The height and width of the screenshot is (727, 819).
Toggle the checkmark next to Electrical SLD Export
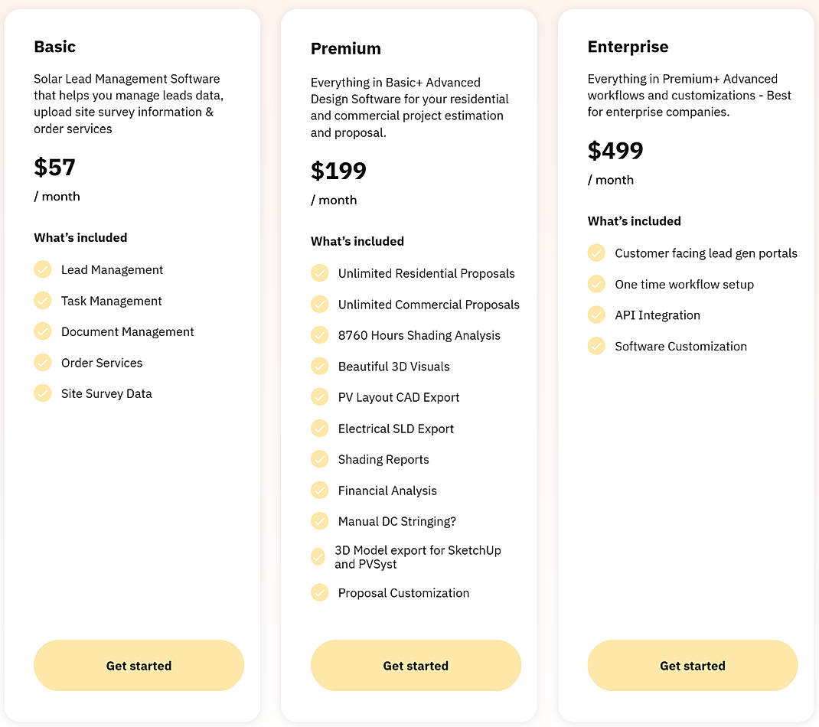coord(320,429)
